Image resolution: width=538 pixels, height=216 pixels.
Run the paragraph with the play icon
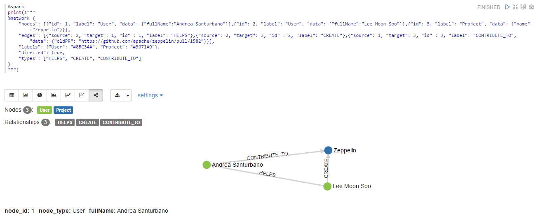(507, 7)
